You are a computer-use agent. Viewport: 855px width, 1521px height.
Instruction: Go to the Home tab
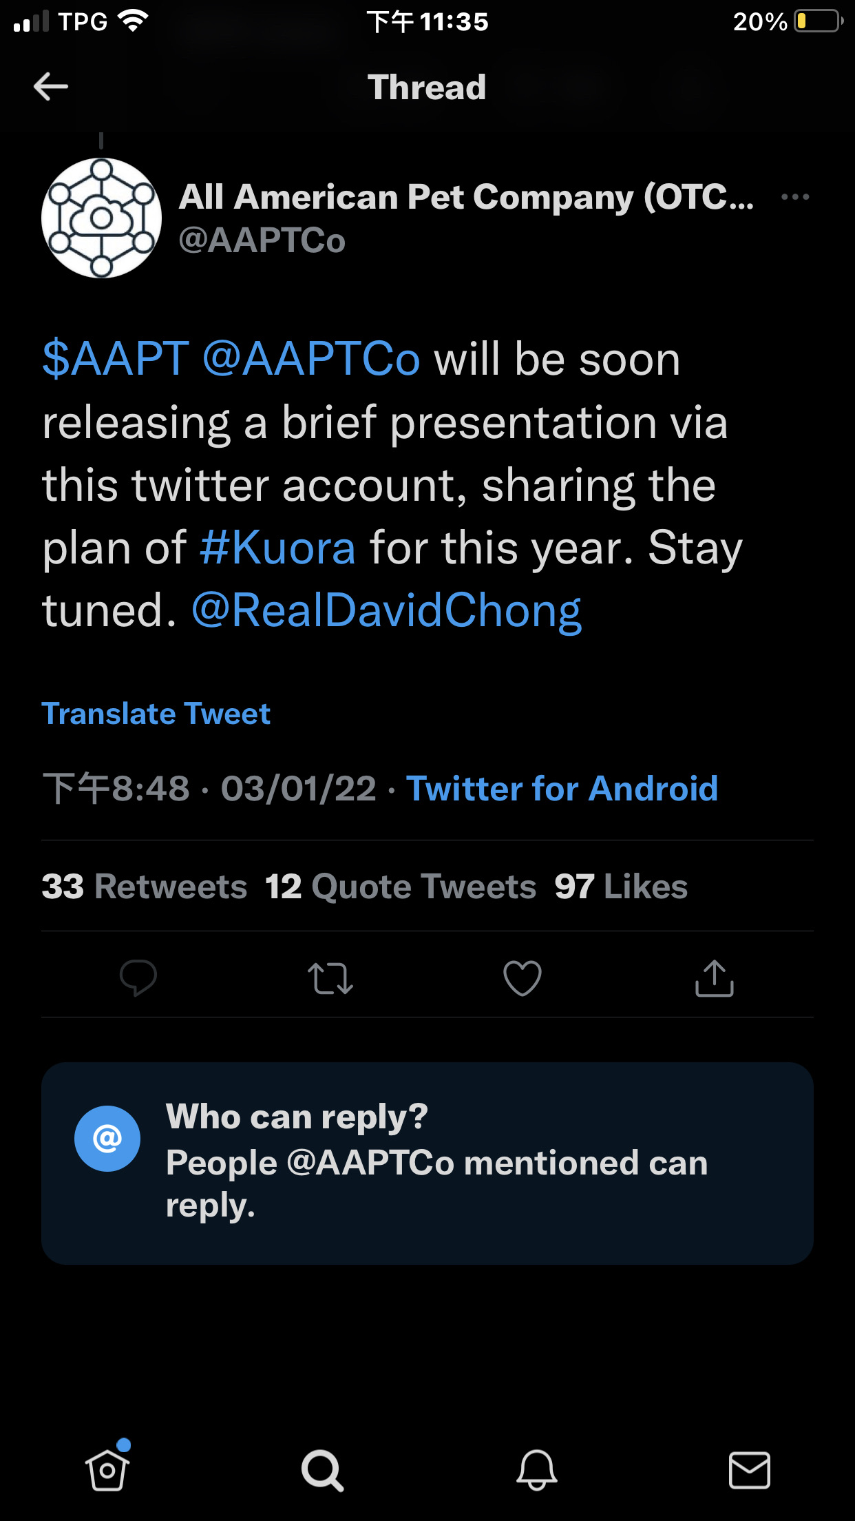107,1469
